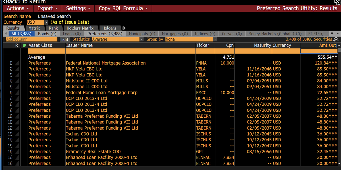Click the relevance bars icon in row 6
The width and height of the screenshot is (341, 170).
click(16, 93)
